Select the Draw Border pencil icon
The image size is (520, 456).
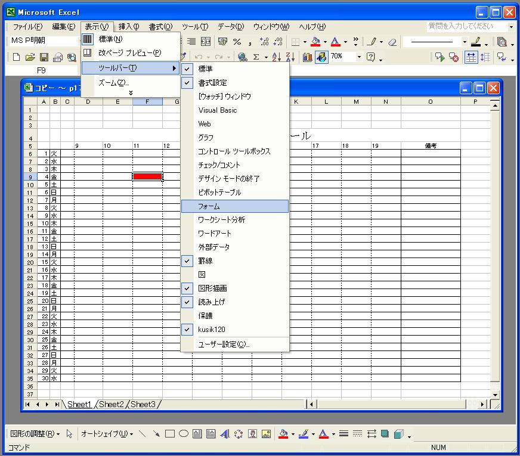pyautogui.click(x=372, y=42)
